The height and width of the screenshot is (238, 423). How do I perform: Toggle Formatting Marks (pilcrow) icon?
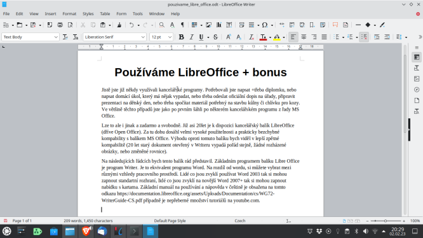(182, 25)
